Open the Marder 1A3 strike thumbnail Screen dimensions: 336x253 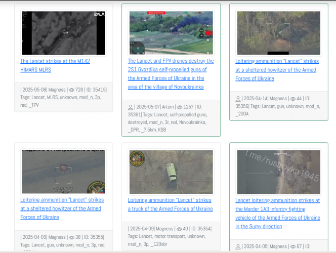(279, 172)
